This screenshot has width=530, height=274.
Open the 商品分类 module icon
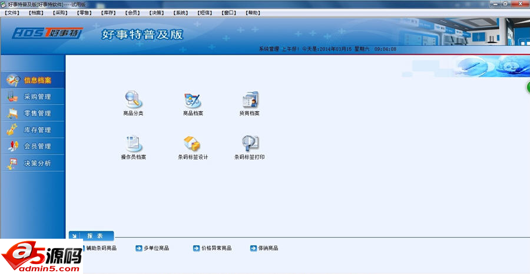pos(134,99)
